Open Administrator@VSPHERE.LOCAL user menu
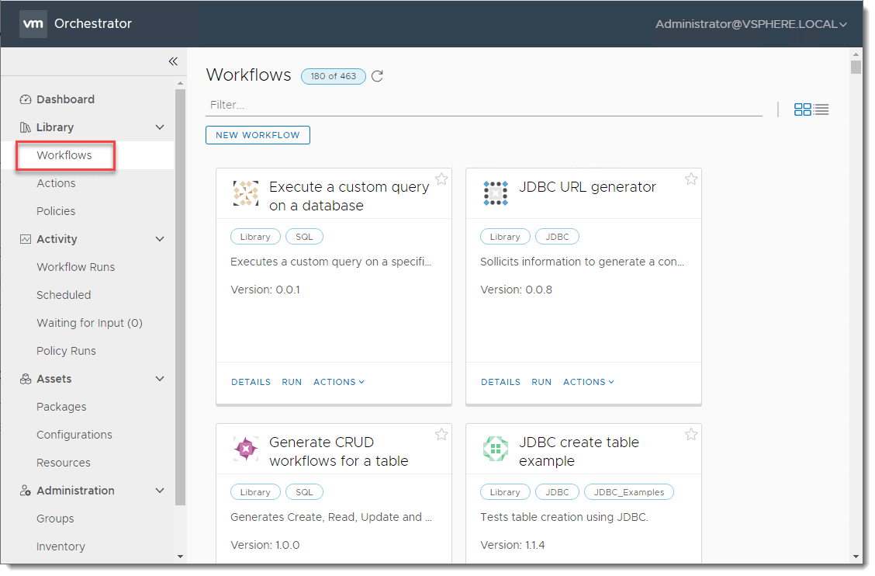 click(750, 24)
